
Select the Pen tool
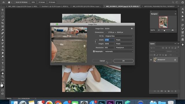click(3, 60)
